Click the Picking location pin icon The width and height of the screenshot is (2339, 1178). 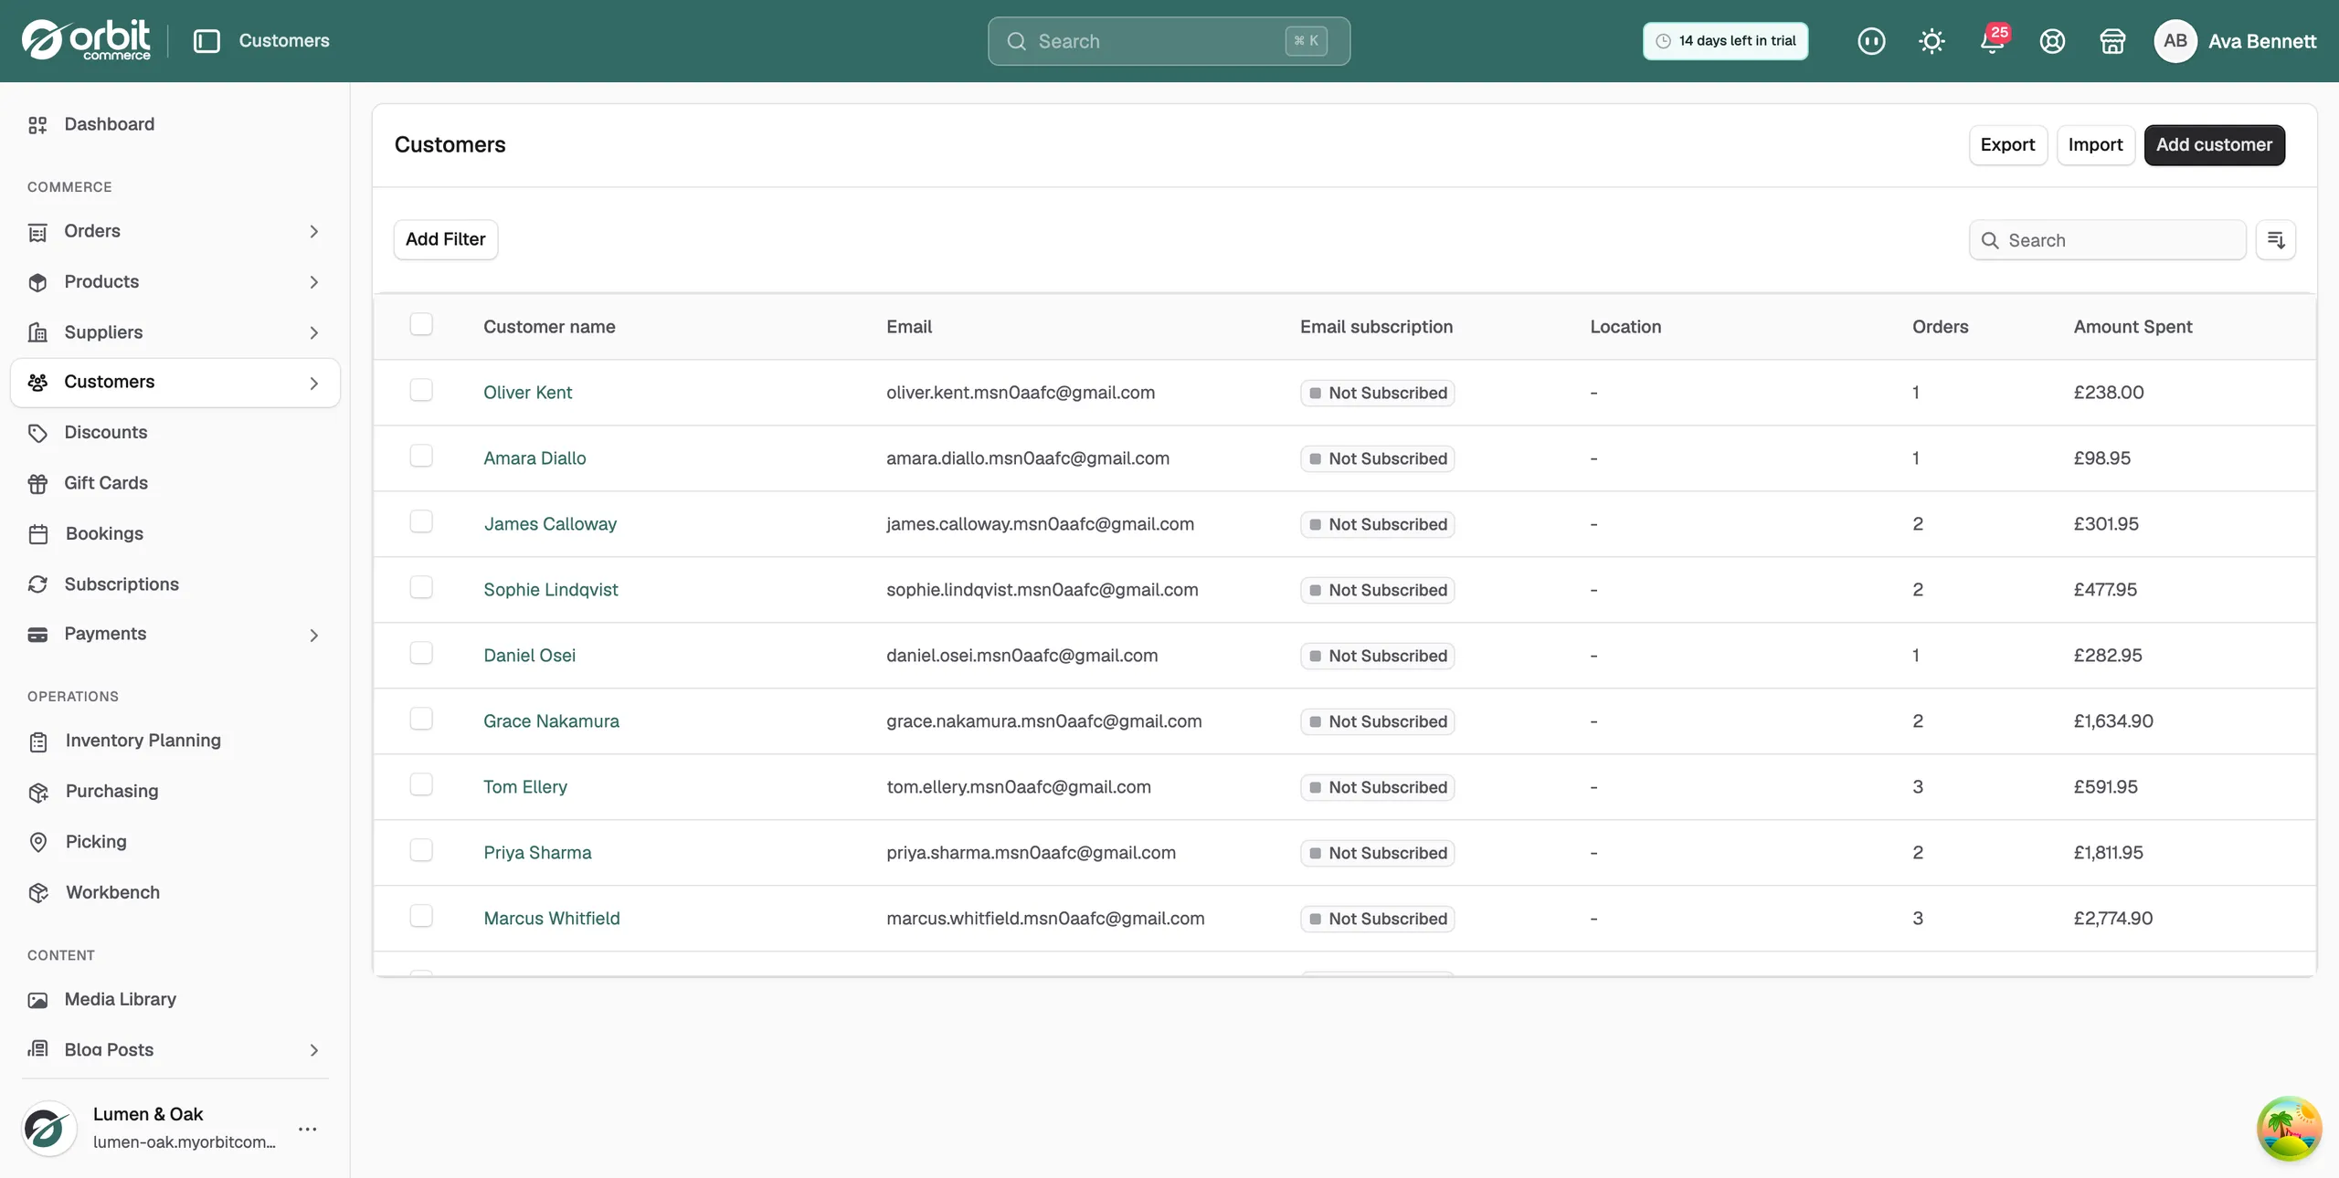(x=38, y=842)
